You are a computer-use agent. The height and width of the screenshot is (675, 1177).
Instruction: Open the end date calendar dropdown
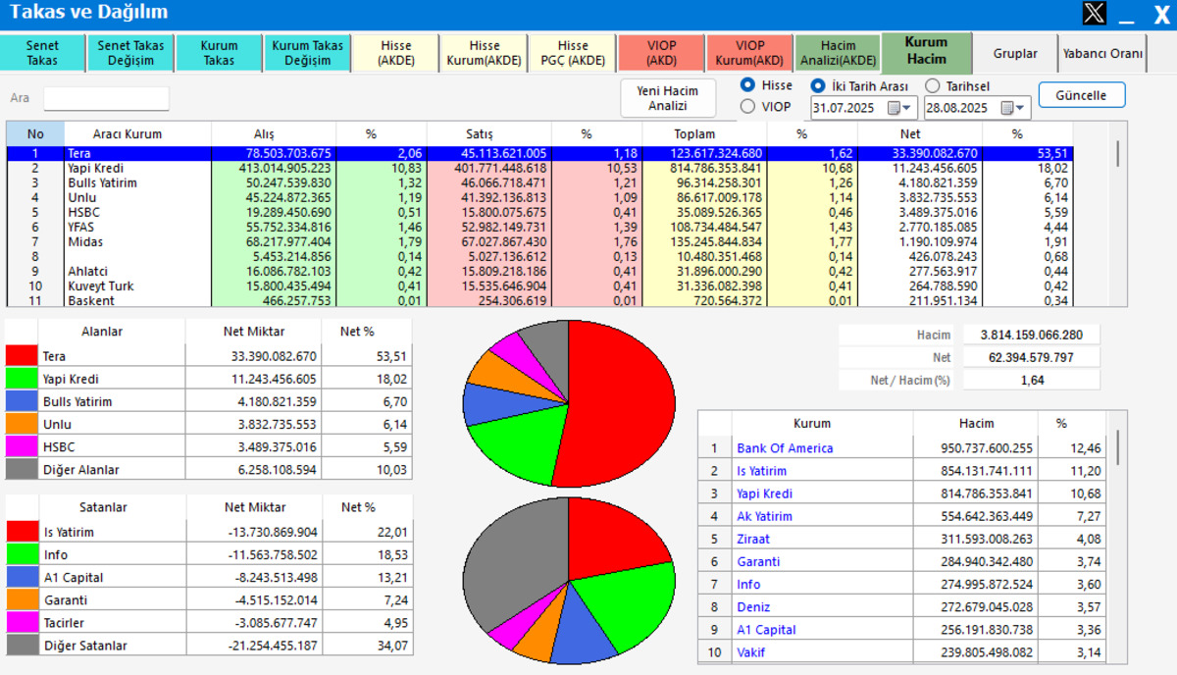pyautogui.click(x=1020, y=108)
